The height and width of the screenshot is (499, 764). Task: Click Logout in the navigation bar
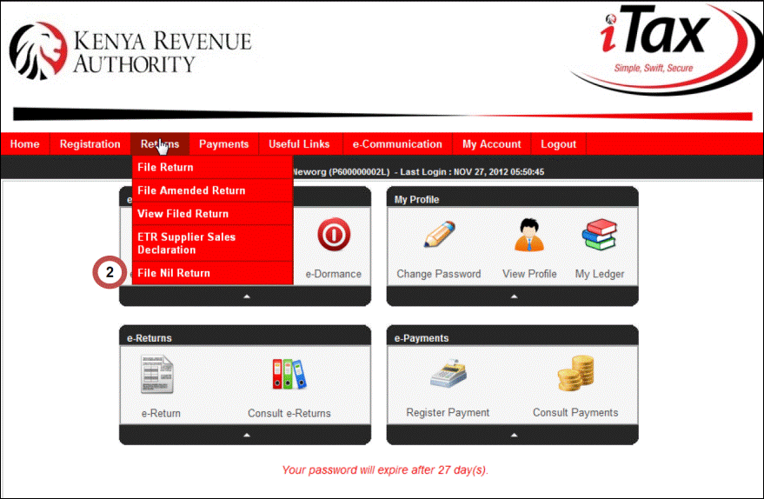coord(558,143)
